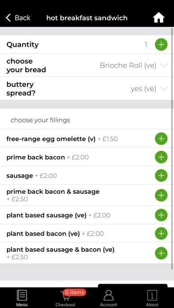Viewport: 174px width, 308px height.
Task: Add prime back bacon & sausage filling
Action: (x=161, y=195)
